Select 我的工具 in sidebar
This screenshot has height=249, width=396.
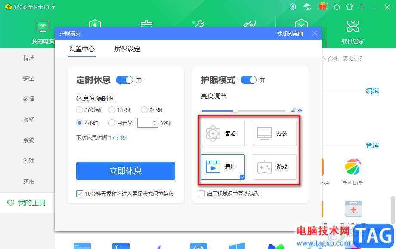[x=27, y=203]
